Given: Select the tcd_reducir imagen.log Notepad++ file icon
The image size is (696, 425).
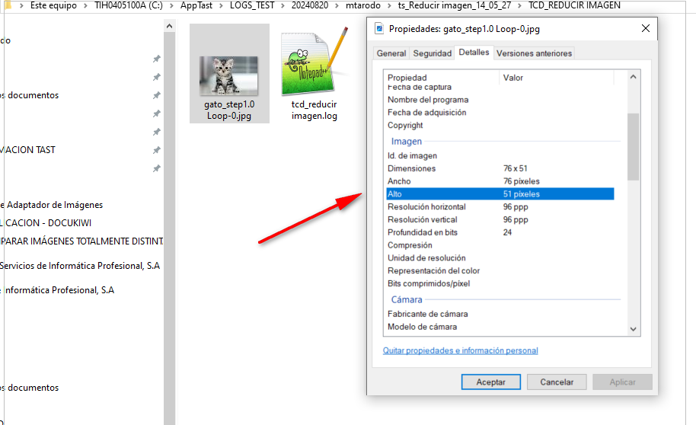Looking at the screenshot, I should point(314,65).
